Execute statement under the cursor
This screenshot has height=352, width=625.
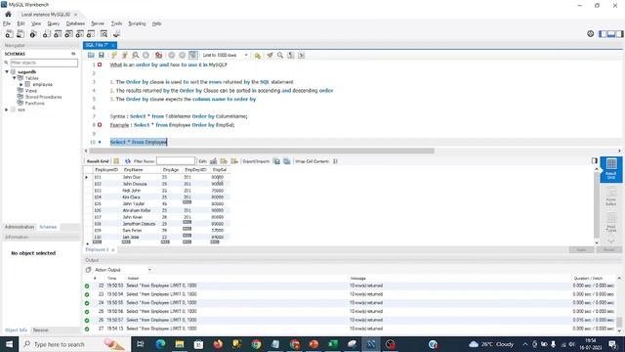coord(124,55)
